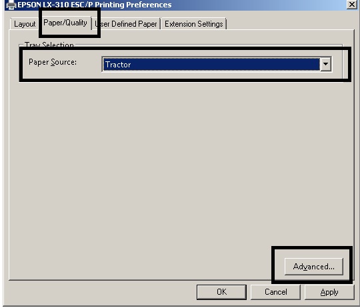Go to the Extension Settings tab
This screenshot has height=308, width=360.
pos(194,24)
